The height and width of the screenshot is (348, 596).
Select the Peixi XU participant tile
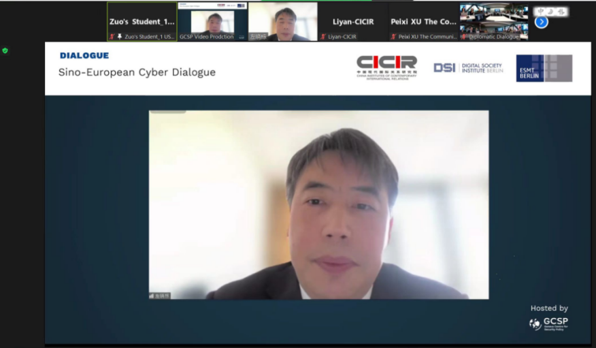tap(423, 21)
